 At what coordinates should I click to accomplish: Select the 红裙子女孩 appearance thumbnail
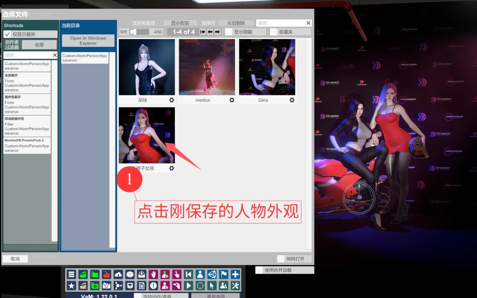[146, 134]
